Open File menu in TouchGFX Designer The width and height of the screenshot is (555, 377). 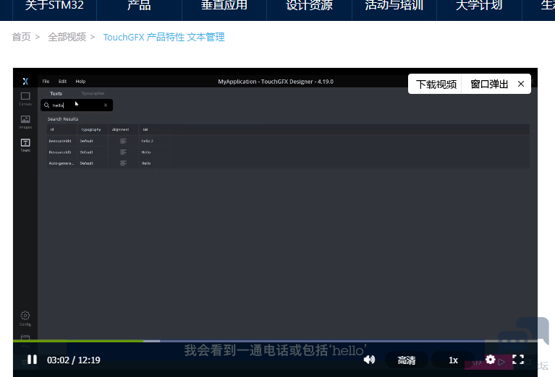46,82
